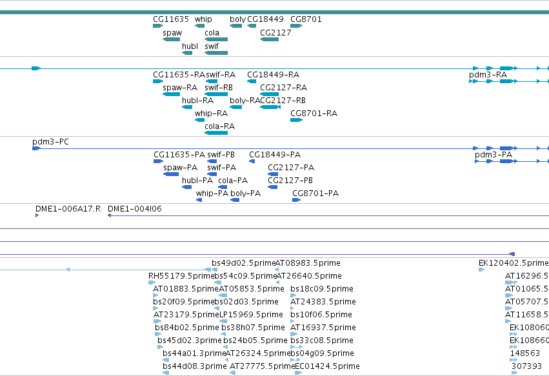
Task: Click the swif-RB transcript label
Action: (219, 88)
